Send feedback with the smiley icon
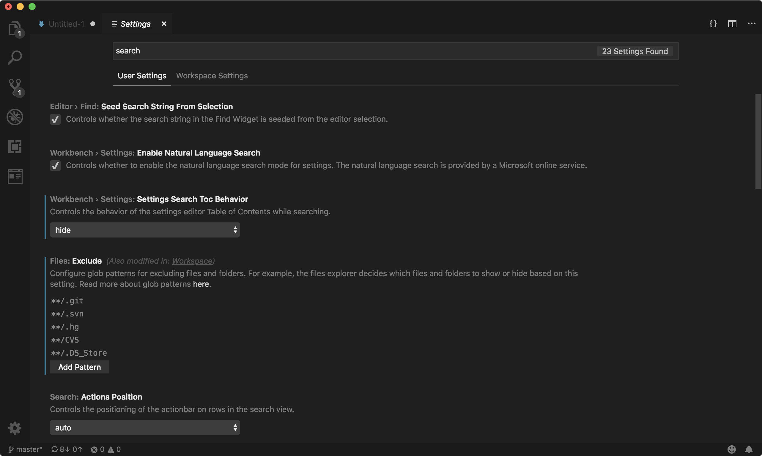This screenshot has width=762, height=456. [x=732, y=449]
